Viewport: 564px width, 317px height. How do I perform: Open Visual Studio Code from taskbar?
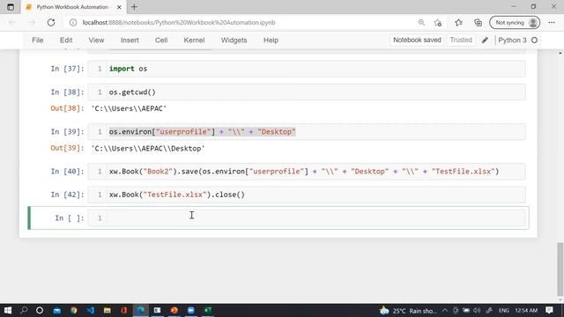click(90, 310)
